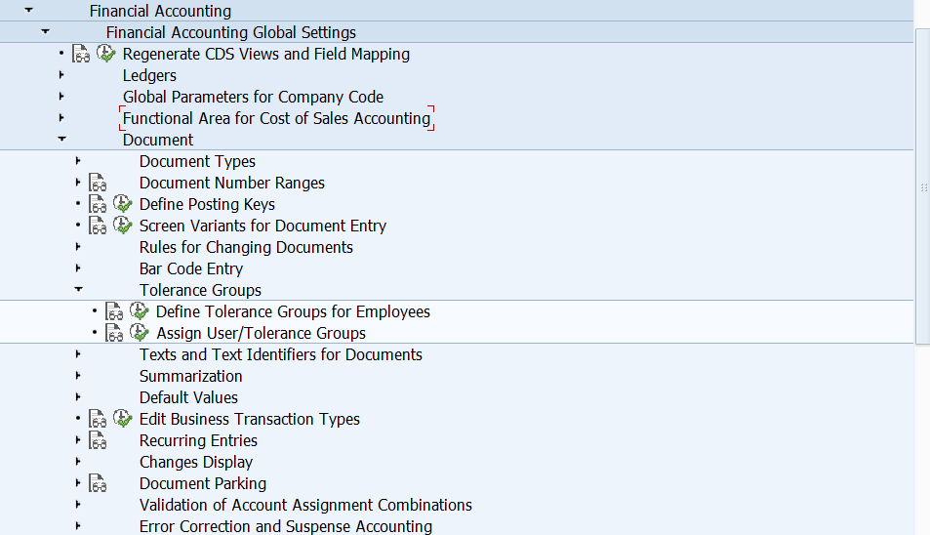Expand the Default Values node

(x=78, y=396)
